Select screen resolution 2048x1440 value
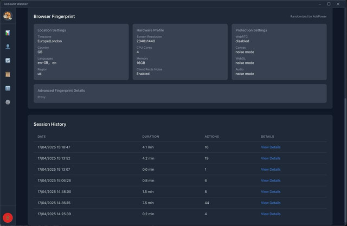The image size is (347, 226). click(x=146, y=41)
